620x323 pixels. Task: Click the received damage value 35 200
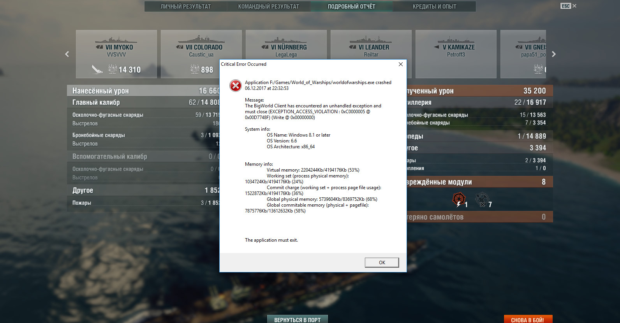[534, 91]
